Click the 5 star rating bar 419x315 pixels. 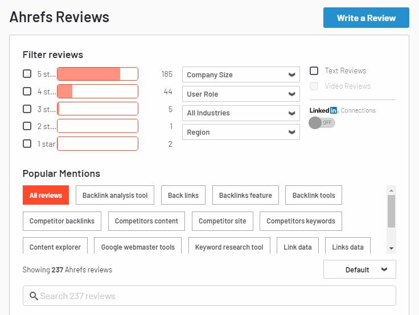97,74
